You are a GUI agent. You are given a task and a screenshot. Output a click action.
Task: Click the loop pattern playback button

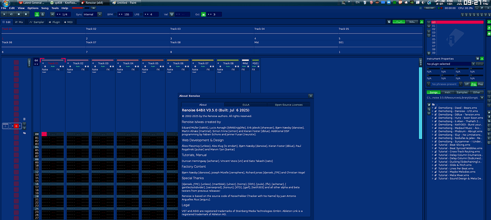click(12, 14)
